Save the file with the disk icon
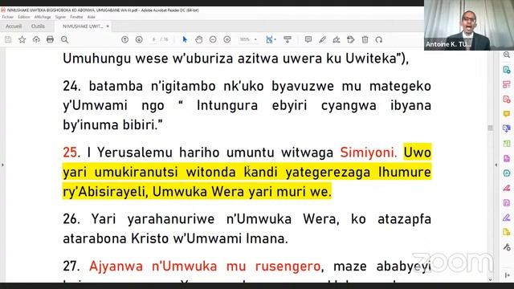The width and height of the screenshot is (514, 289). coord(8,39)
